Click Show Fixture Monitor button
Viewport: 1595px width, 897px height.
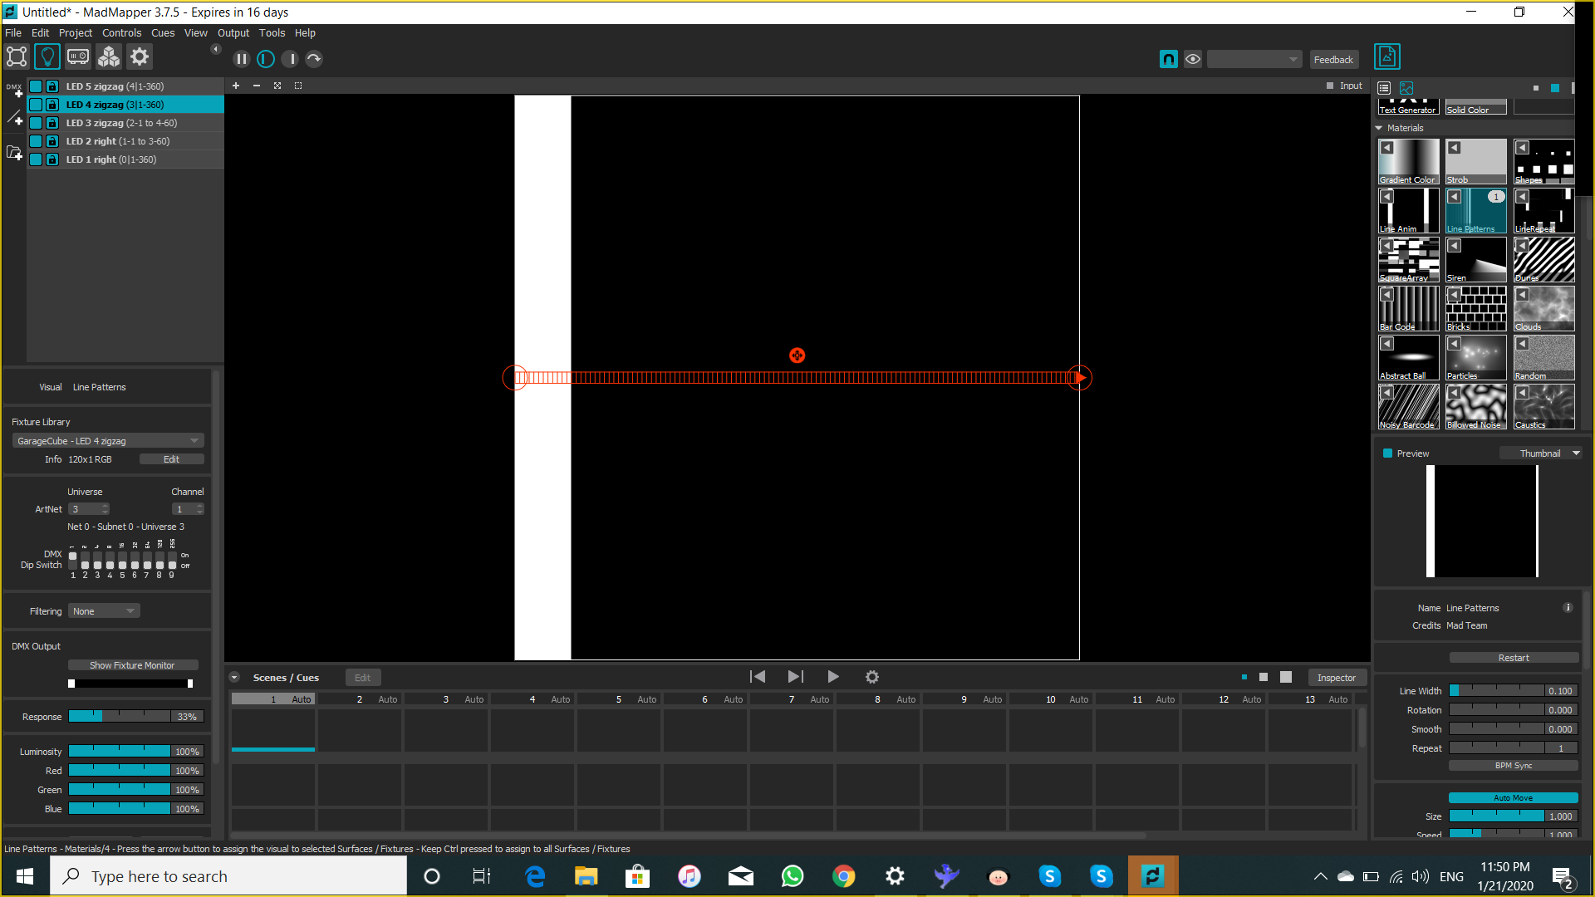[x=132, y=665]
